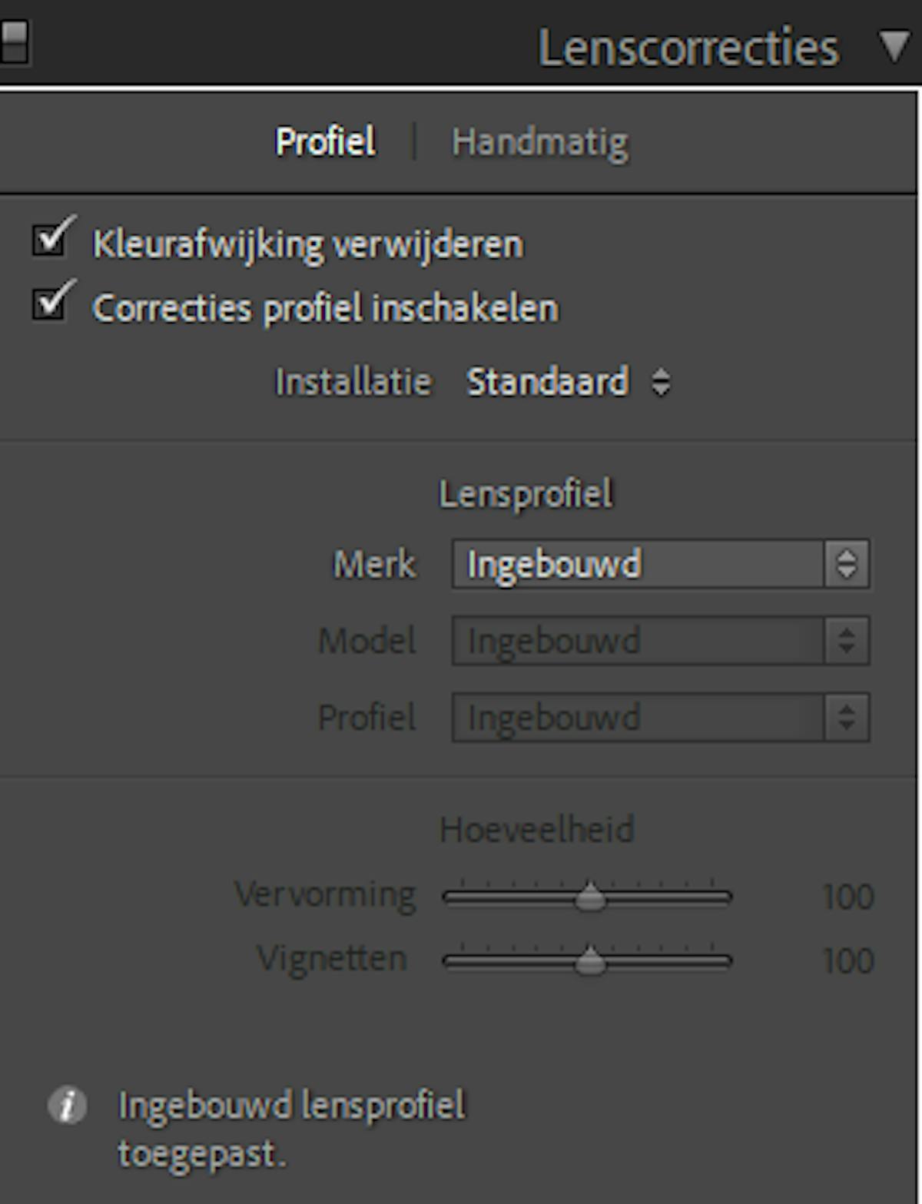Image resolution: width=922 pixels, height=1204 pixels.
Task: Uncheck Correcties profiel inschakelen checkbox
Action: pyautogui.click(x=51, y=303)
